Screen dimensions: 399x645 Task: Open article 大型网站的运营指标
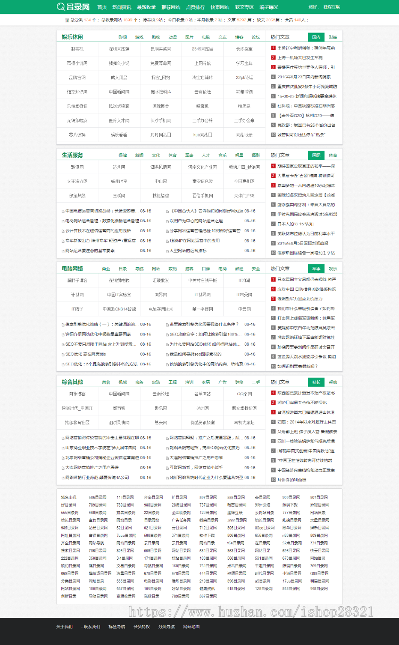(188, 250)
